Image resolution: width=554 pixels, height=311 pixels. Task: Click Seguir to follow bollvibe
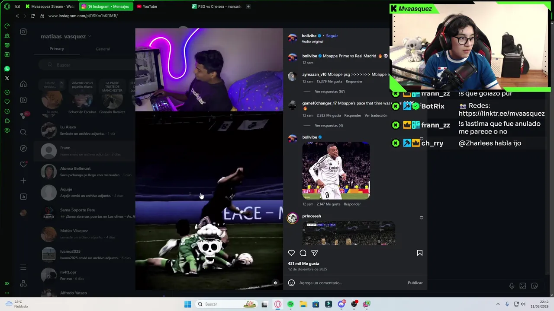[332, 36]
